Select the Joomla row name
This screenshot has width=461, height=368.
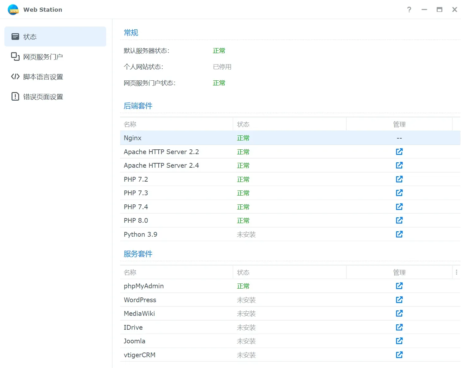coord(135,341)
